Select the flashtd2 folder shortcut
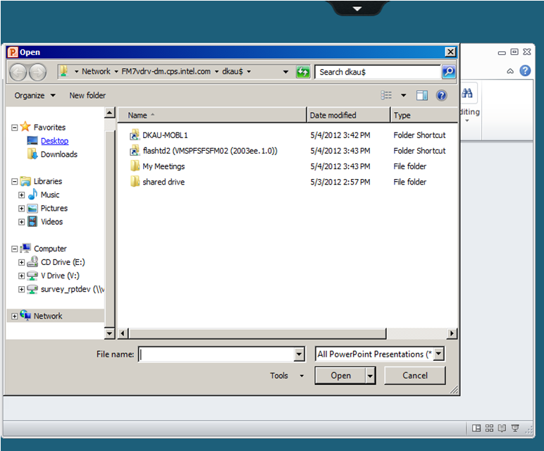The image size is (544, 451). [x=209, y=151]
